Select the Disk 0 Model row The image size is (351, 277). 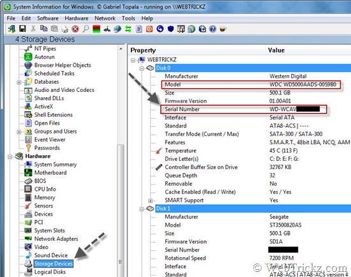(251, 85)
